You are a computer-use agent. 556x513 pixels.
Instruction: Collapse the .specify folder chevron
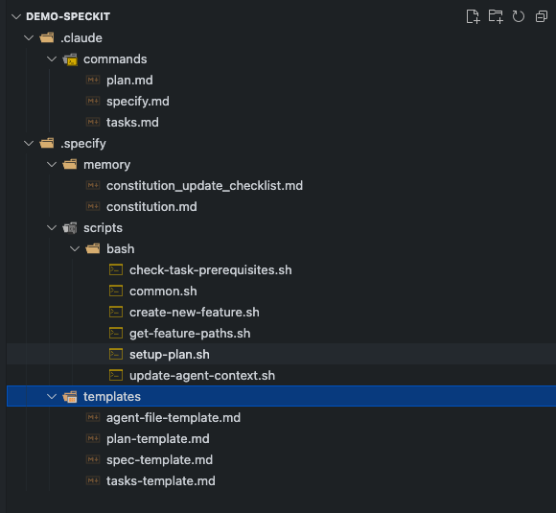click(29, 143)
